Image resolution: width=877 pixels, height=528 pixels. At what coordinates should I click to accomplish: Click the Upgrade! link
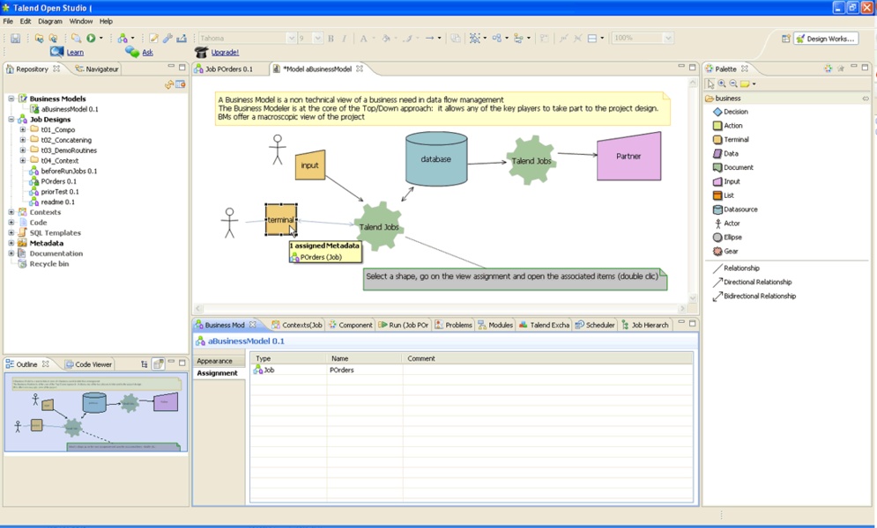225,53
